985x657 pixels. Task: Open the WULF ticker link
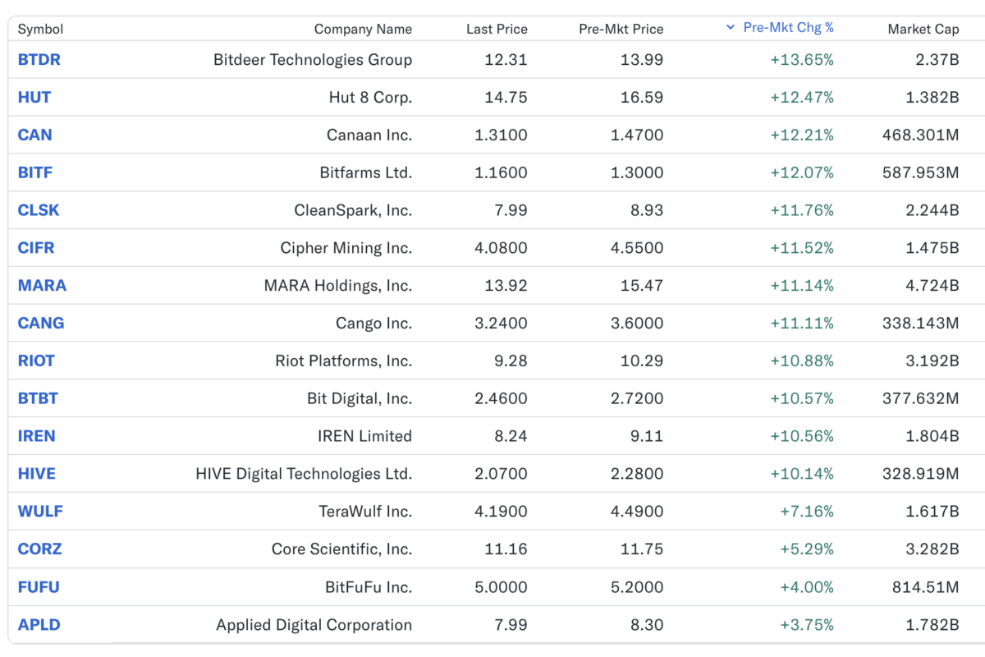tap(40, 512)
